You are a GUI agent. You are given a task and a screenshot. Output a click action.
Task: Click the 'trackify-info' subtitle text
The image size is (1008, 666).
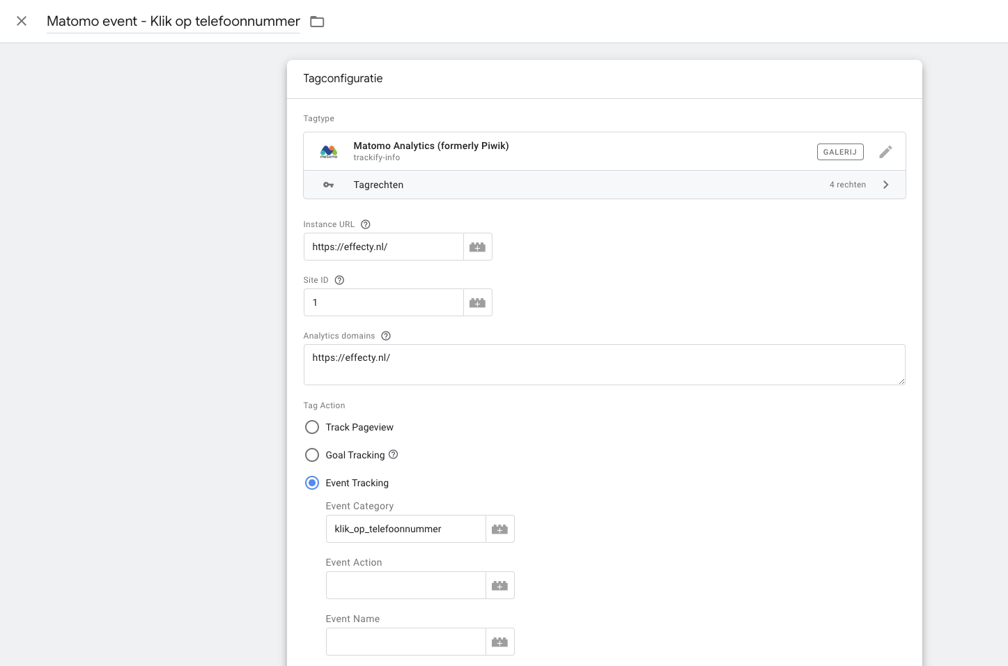[x=377, y=157]
